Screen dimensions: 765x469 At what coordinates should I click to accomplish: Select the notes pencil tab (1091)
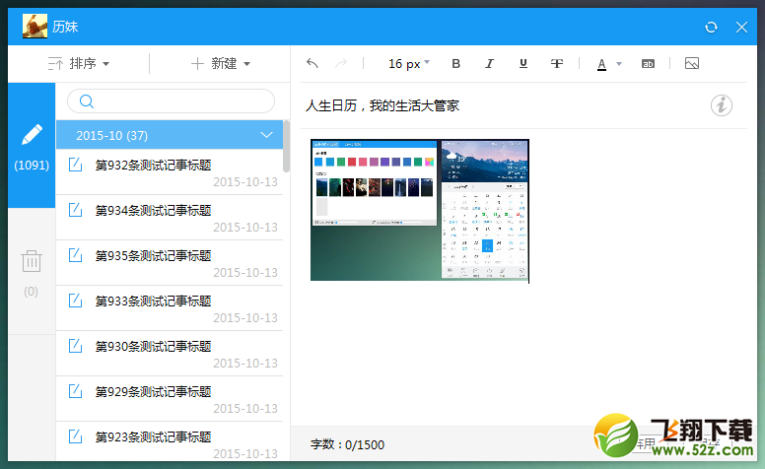coord(32,145)
